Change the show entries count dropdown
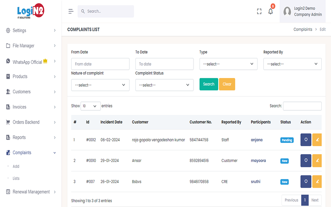The height and width of the screenshot is (207, 331). [x=90, y=106]
